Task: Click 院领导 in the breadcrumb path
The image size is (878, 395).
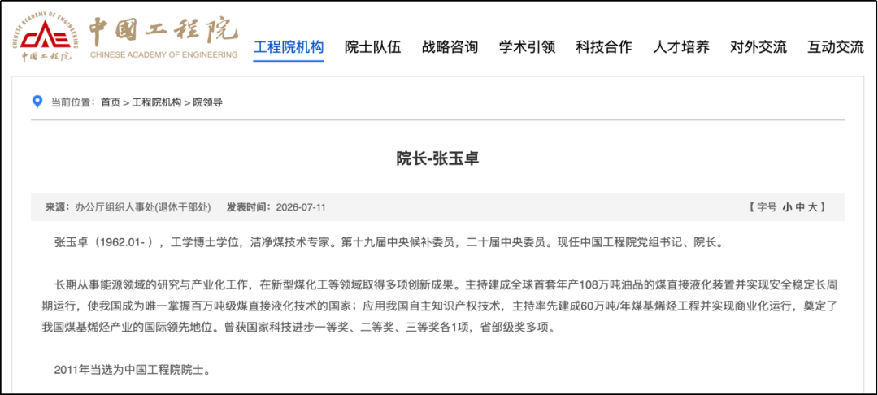Action: (x=208, y=102)
